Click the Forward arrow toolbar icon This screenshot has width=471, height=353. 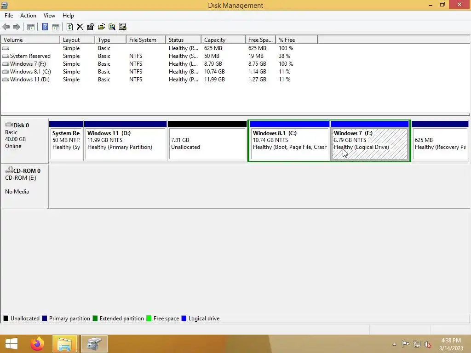click(17, 27)
